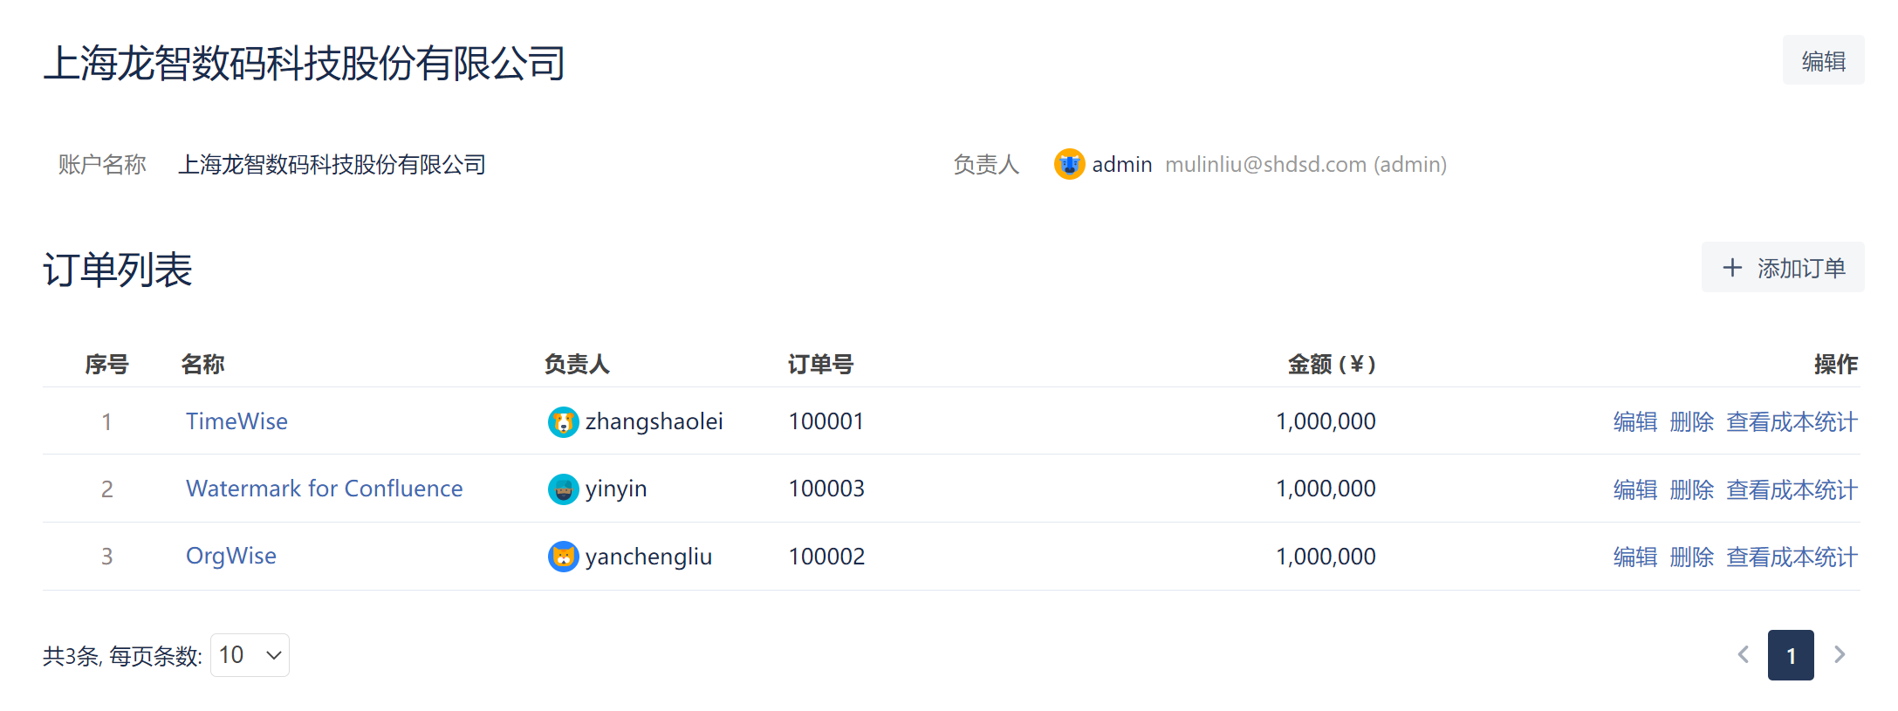Viewport: 1898px width, 711px height.
Task: Open the TimeWise order link
Action: [236, 421]
